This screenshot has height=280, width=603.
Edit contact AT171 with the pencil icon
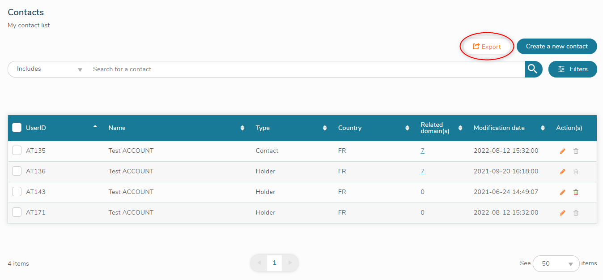tap(562, 213)
